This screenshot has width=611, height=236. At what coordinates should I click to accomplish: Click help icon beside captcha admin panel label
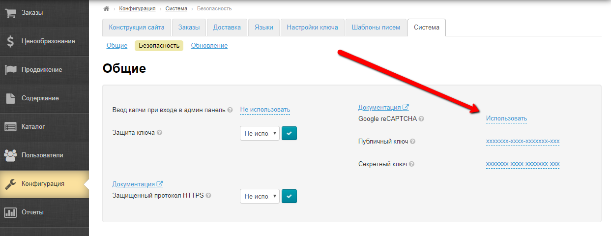230,110
